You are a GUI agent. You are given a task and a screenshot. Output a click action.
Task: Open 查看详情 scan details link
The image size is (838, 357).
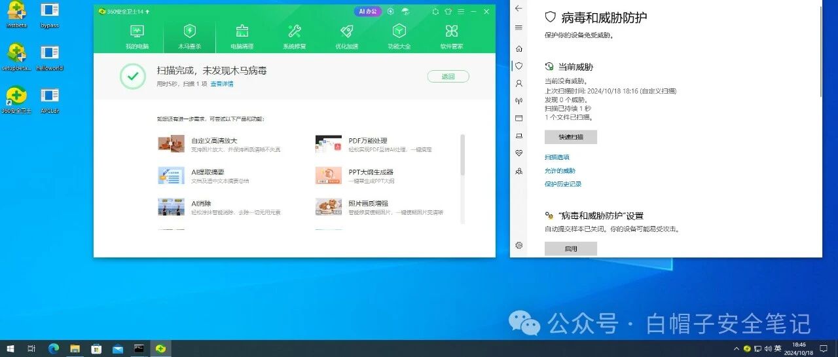221,84
